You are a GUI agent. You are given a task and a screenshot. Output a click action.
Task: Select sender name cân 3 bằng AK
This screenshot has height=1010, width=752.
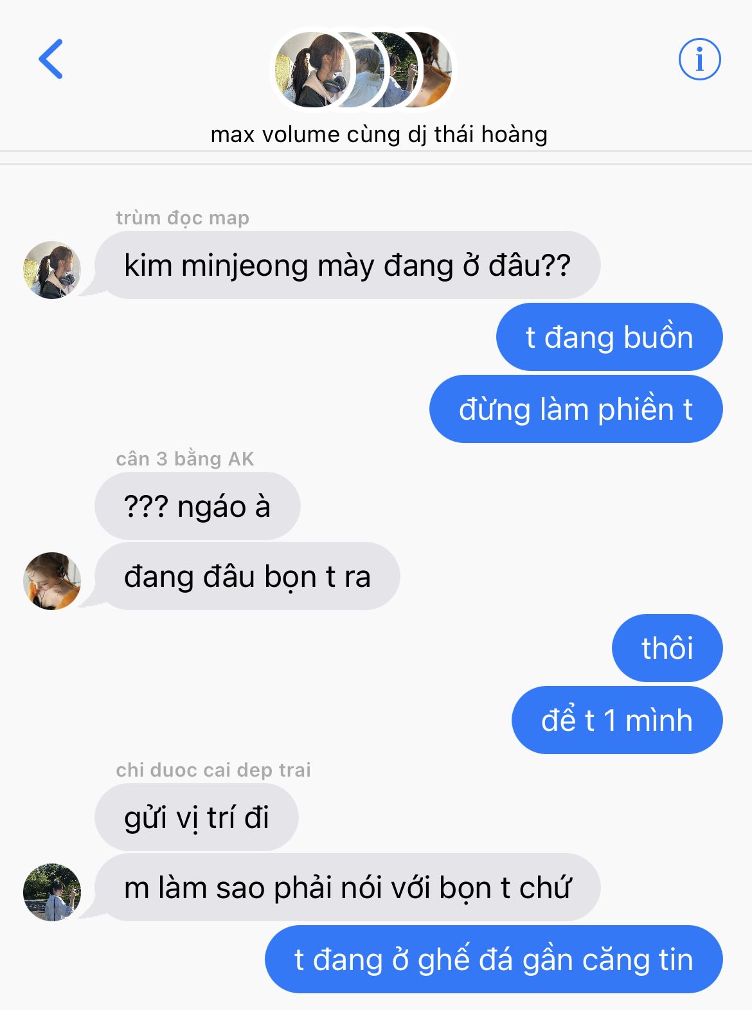pyautogui.click(x=185, y=458)
